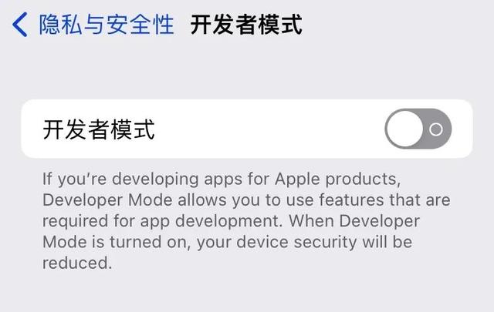Click the text 'Apple products,'

click(338, 179)
